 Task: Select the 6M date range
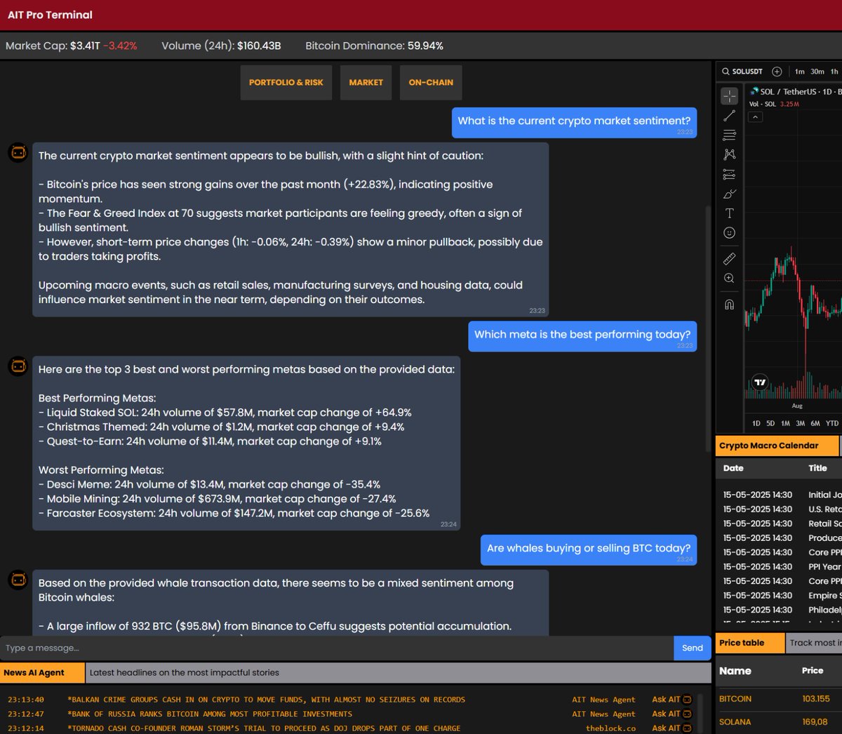click(815, 423)
